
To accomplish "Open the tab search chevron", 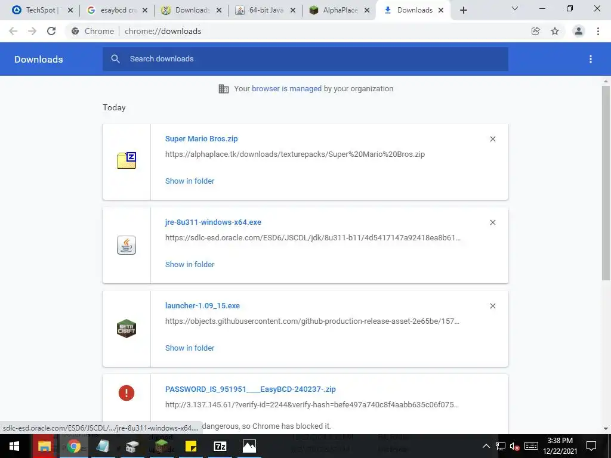I will (515, 8).
